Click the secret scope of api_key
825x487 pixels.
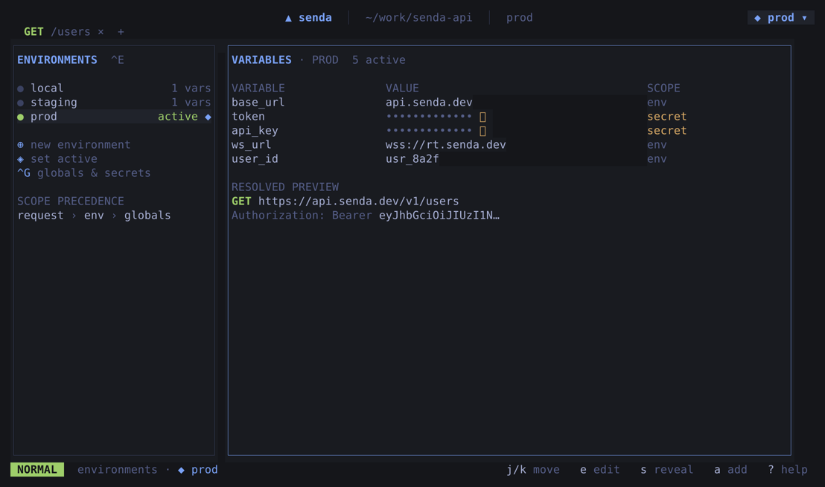tap(666, 131)
